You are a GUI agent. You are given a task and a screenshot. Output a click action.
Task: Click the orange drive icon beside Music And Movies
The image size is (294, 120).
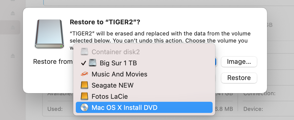(x=84, y=74)
